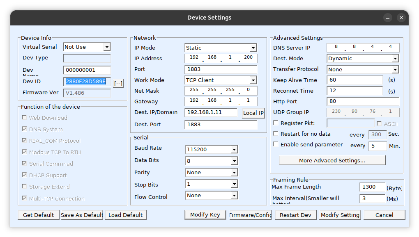Viewport: 419px width, 237px height.
Task: Click the Local IP button
Action: (x=253, y=113)
